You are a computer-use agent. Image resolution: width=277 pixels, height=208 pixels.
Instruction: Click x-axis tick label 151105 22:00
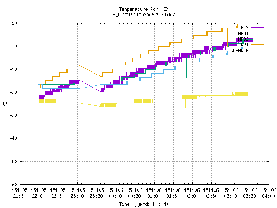(x=39, y=193)
